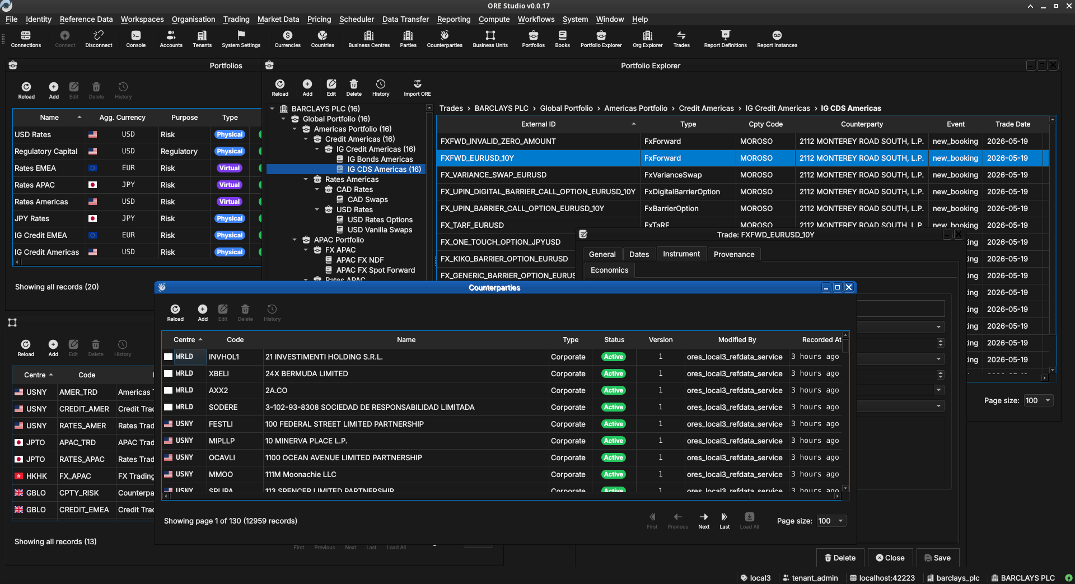
Task: Open Business Units toolbar icon
Action: pos(490,39)
